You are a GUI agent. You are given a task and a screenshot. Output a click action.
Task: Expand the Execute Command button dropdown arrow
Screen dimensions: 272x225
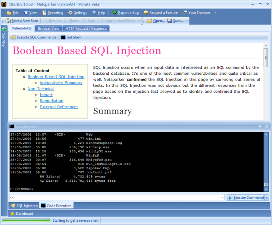point(267,198)
